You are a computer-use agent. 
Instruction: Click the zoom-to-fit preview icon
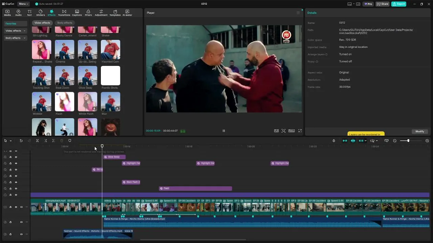click(x=283, y=131)
